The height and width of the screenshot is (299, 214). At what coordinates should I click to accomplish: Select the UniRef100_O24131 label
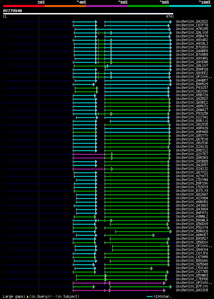point(192,147)
